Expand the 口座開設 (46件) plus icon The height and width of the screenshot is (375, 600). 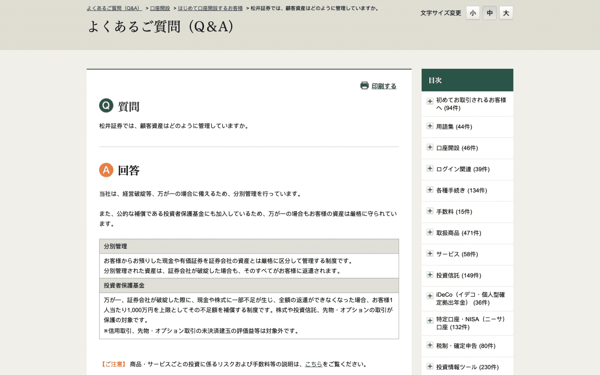click(430, 148)
